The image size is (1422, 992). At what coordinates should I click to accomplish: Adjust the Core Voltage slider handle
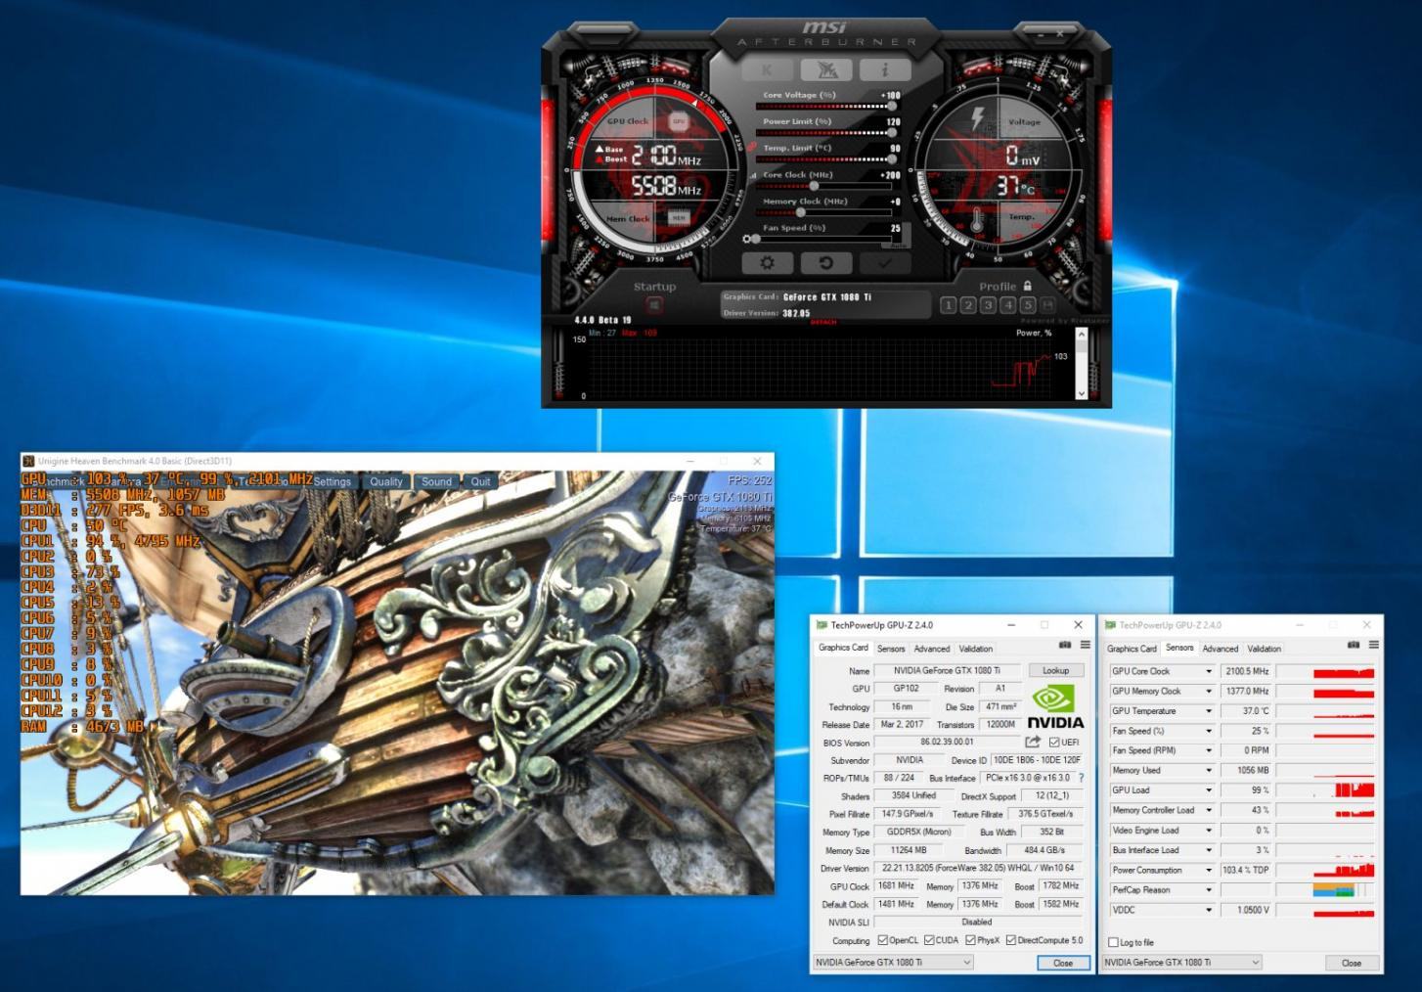click(891, 106)
